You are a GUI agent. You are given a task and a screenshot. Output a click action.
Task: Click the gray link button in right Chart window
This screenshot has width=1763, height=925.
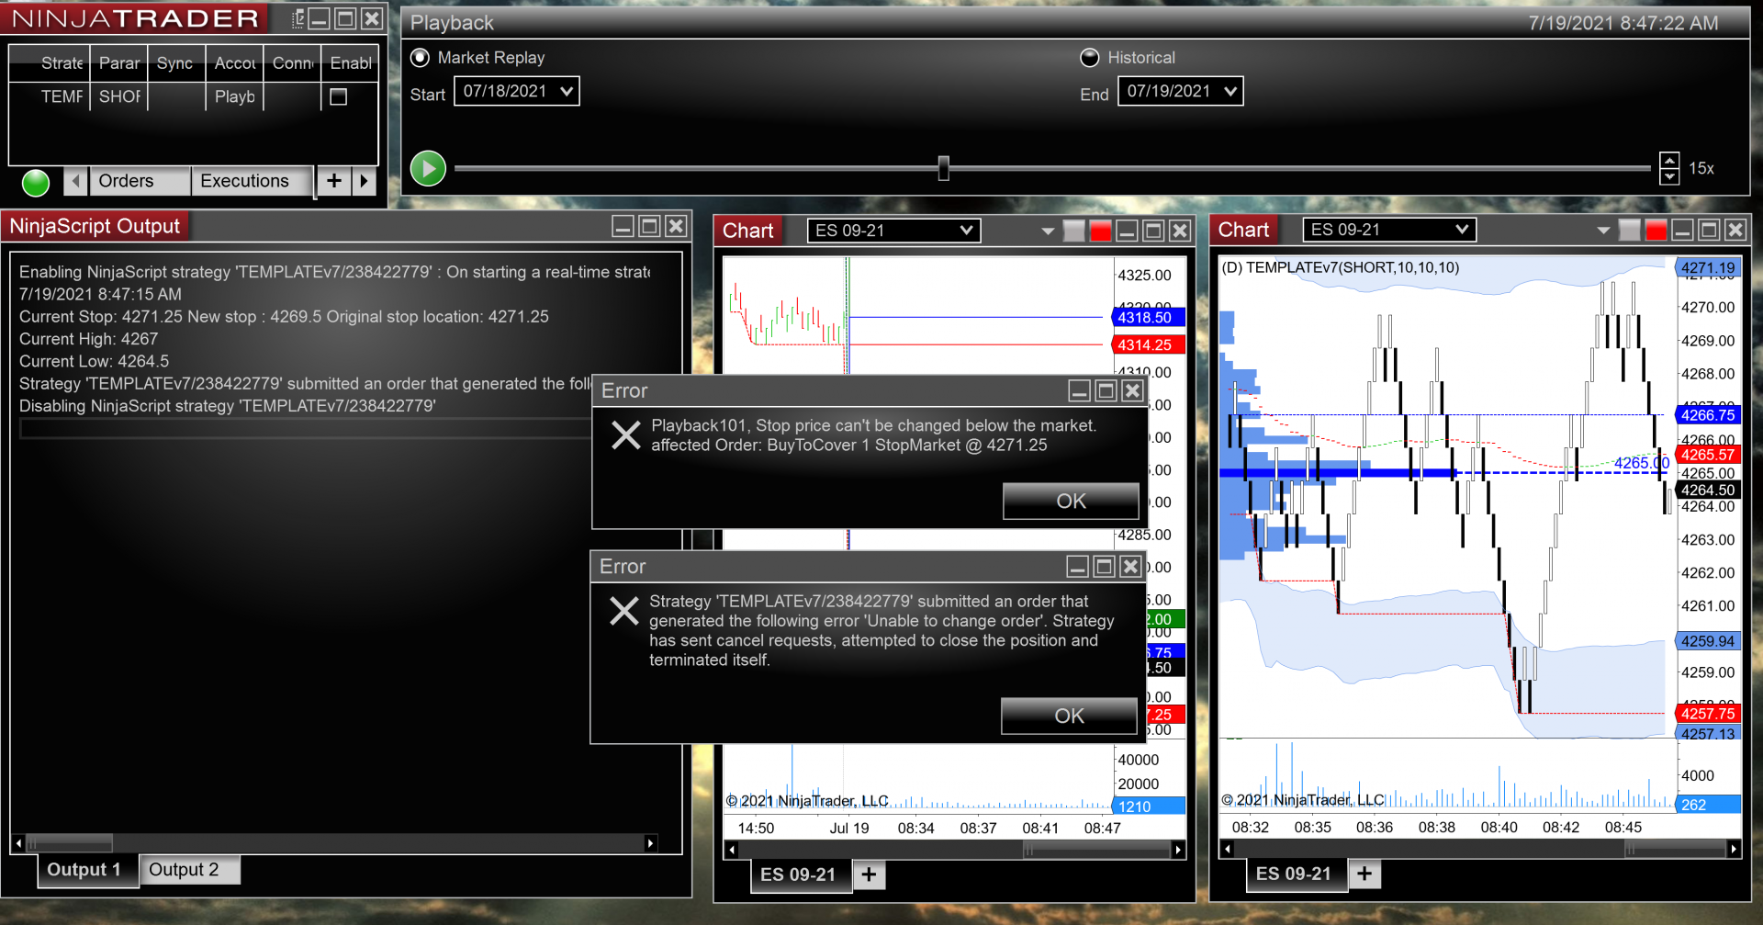pos(1629,230)
